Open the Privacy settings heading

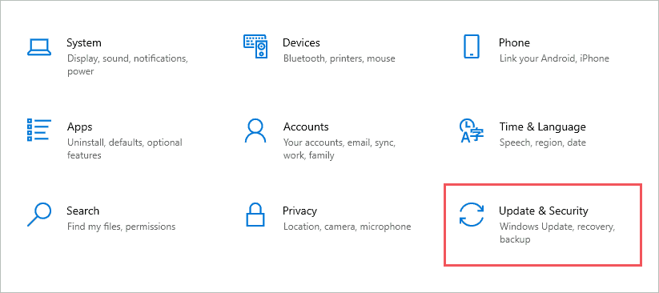click(x=299, y=211)
